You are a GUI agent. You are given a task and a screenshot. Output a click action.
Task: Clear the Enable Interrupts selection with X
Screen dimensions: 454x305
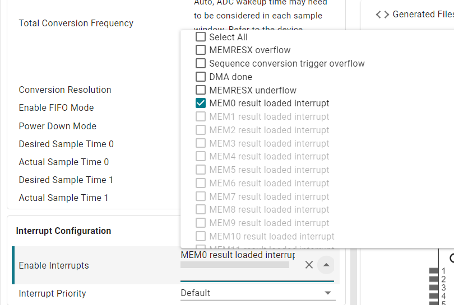point(309,265)
